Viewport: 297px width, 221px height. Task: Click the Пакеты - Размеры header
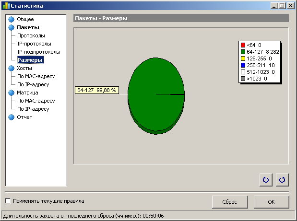(181, 18)
